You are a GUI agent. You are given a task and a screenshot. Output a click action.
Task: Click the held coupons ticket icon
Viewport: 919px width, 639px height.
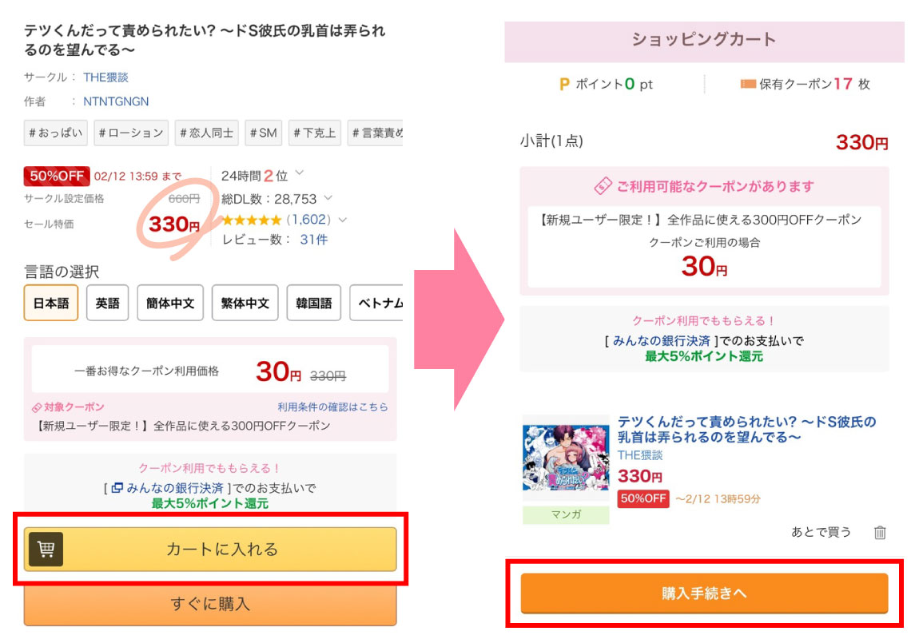pos(748,84)
